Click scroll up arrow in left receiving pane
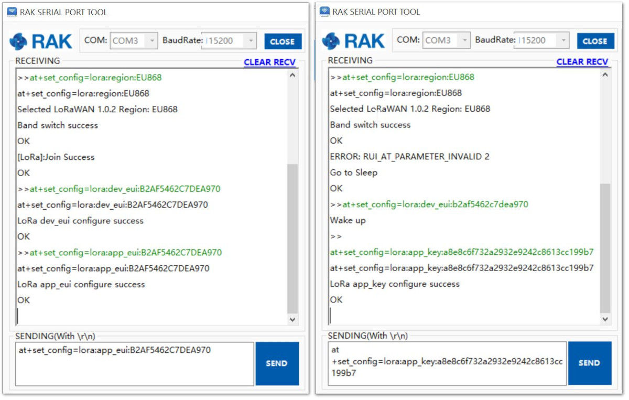629x400 pixels. pos(292,75)
